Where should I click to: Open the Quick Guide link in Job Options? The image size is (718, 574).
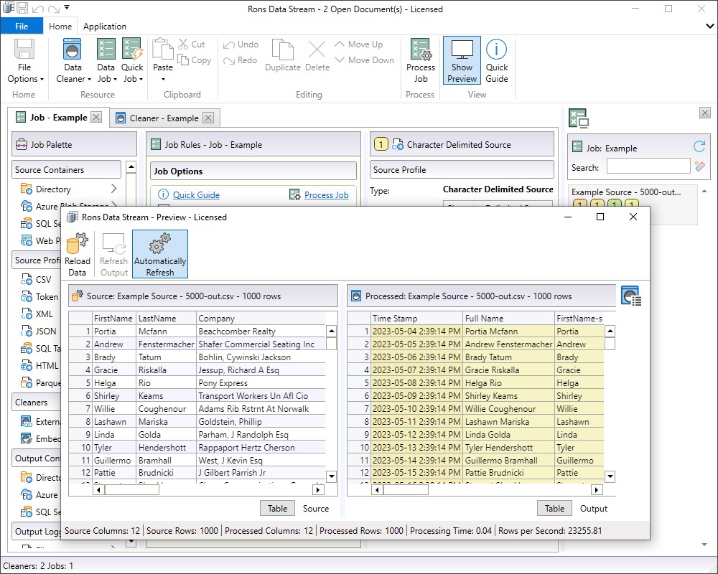click(x=196, y=194)
